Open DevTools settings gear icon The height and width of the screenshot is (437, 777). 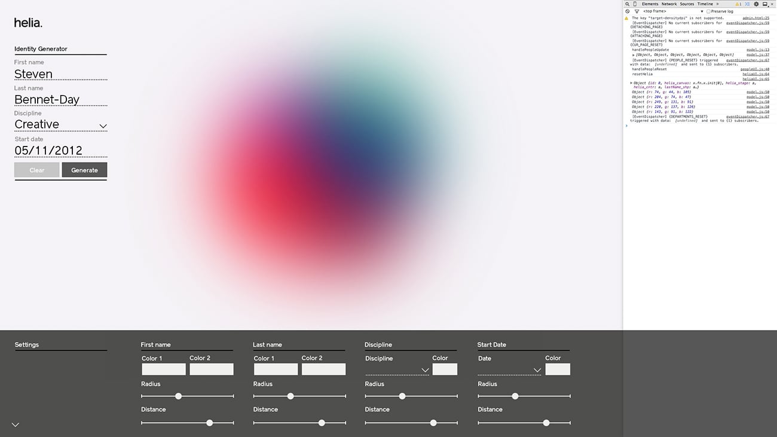point(756,4)
